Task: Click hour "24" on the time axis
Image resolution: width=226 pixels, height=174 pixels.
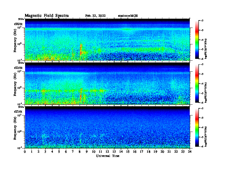Action: click(x=190, y=152)
